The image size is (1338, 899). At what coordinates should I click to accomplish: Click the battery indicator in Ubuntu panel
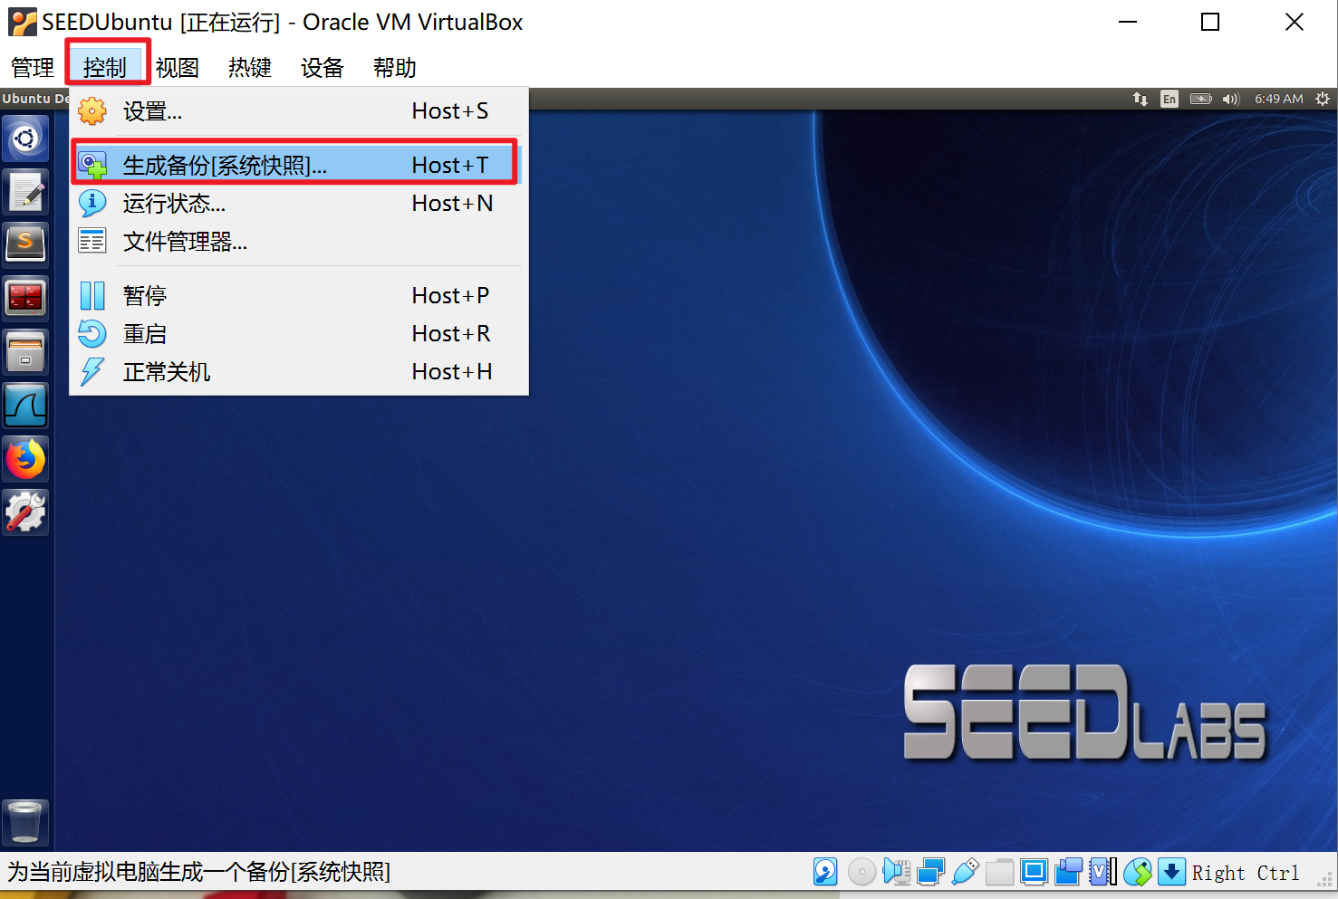click(1200, 99)
